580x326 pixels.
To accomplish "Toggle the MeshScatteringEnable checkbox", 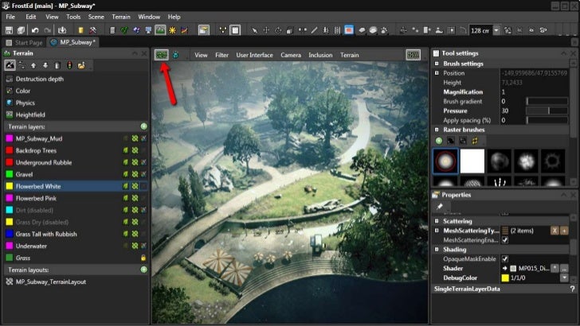I will [x=504, y=240].
